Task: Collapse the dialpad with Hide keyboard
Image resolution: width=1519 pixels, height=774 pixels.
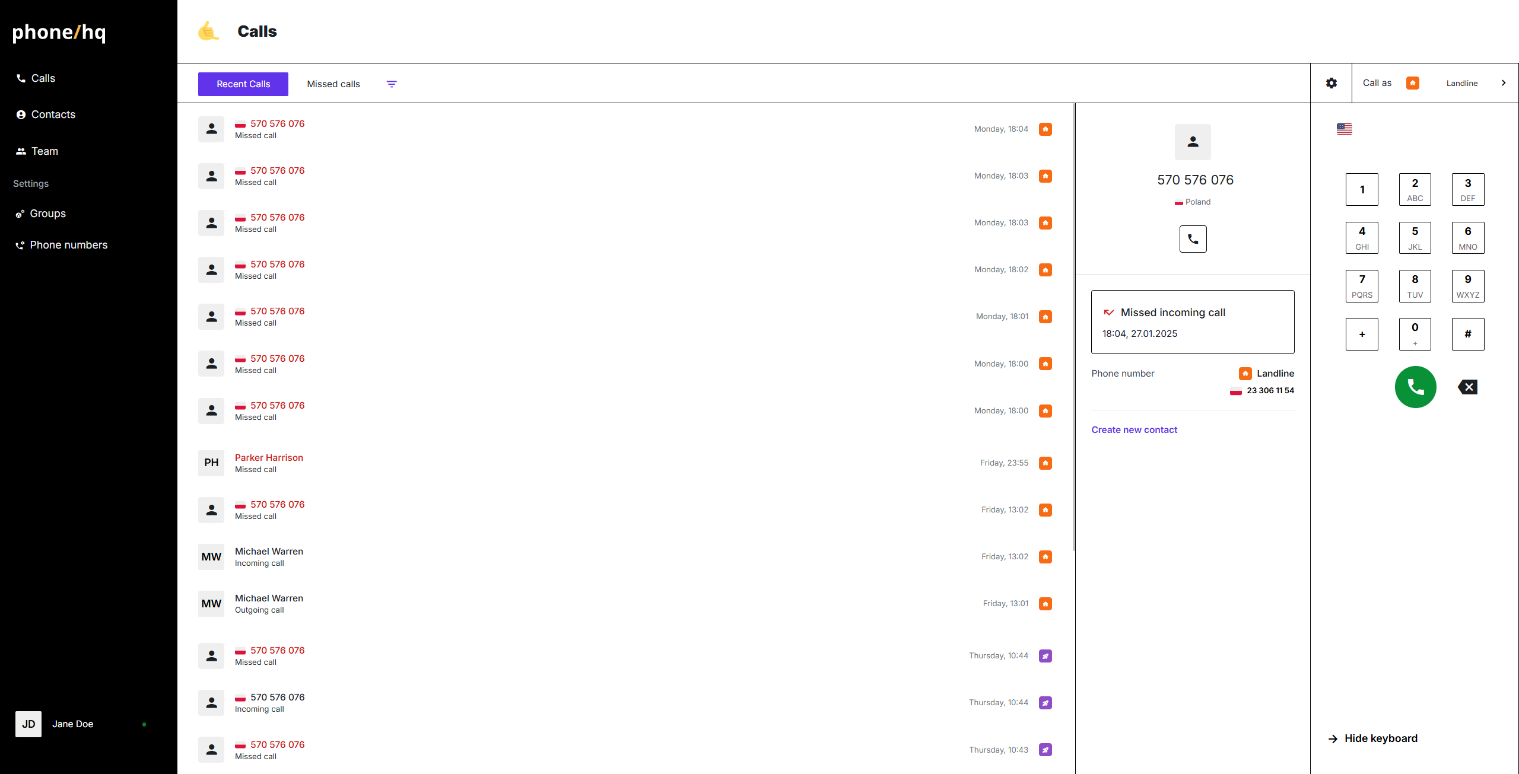Action: 1380,738
